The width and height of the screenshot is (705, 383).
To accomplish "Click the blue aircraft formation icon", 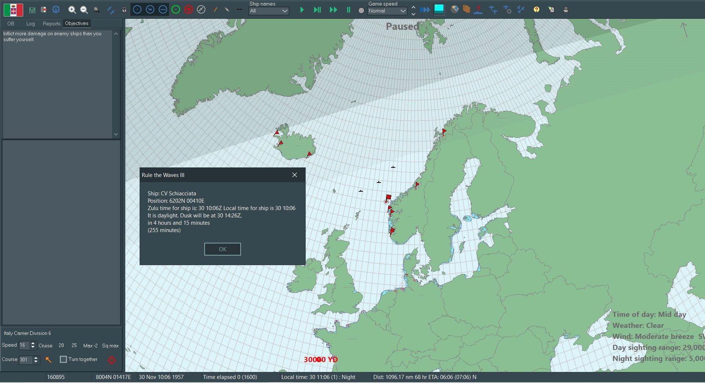I will tap(111, 10).
